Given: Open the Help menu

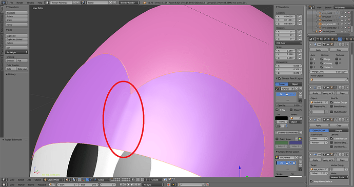Looking at the screenshot, I should pyautogui.click(x=40, y=3).
